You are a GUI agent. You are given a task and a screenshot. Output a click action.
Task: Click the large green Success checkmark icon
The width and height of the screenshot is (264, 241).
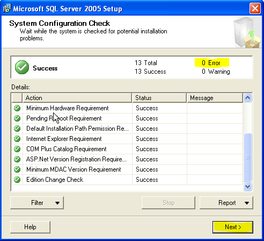coord(22,67)
